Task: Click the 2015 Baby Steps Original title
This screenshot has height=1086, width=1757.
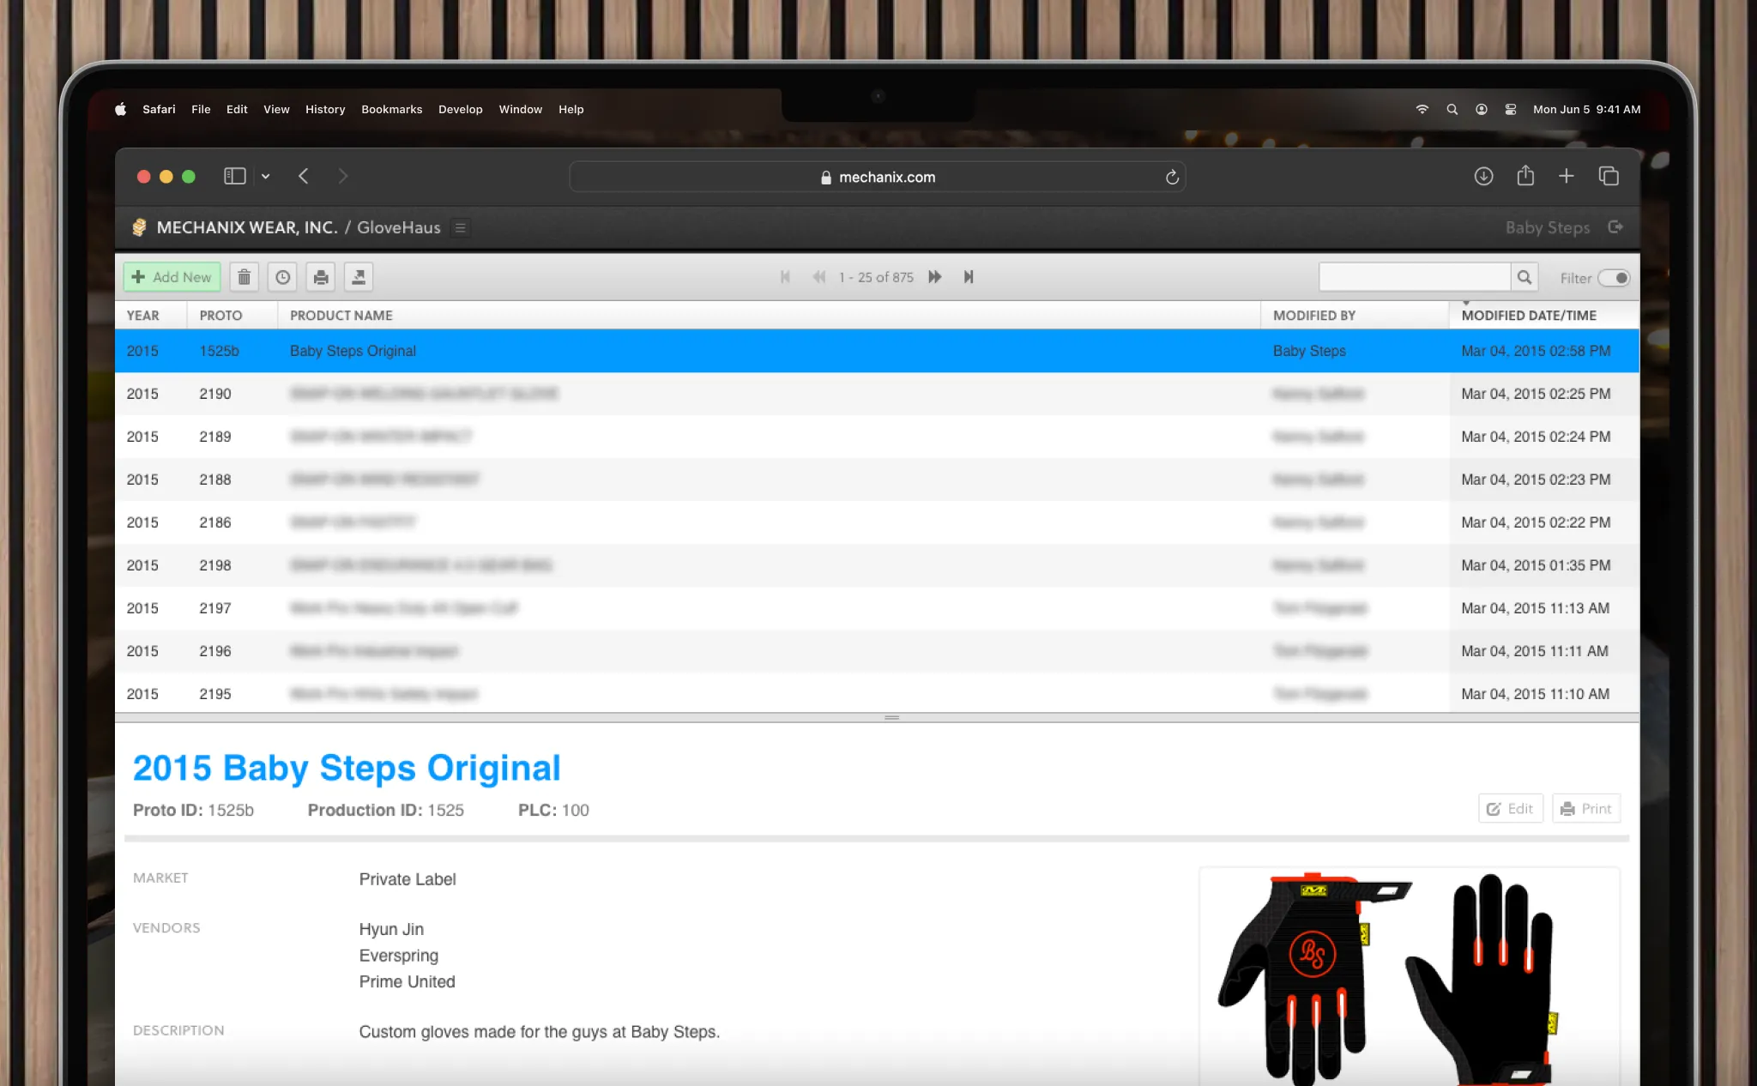Action: pos(347,768)
